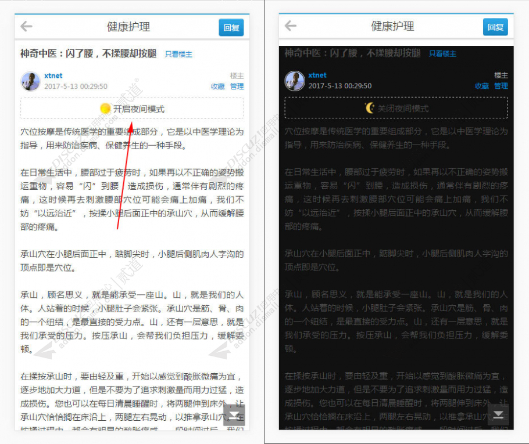Click paragraph starting 承山，顾名思义 in dark screen

pyautogui.click(x=396, y=322)
